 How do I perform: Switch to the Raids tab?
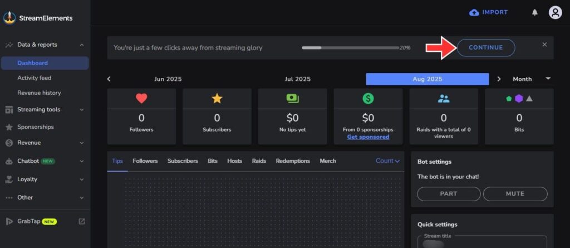point(259,161)
